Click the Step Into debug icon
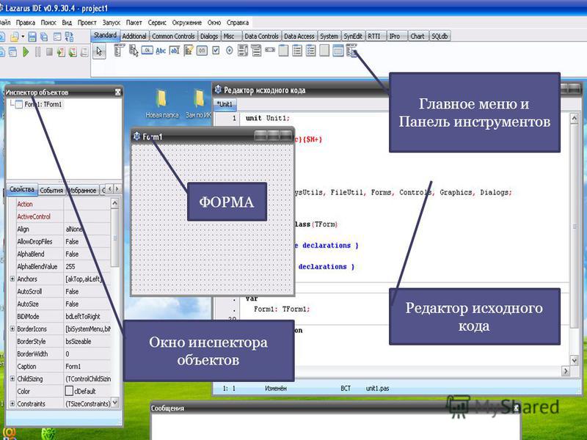This screenshot has width=587, height=440. point(61,51)
